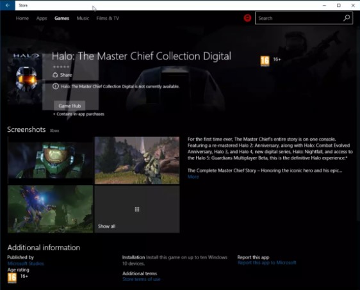Click the Share icon
The image size is (360, 290).
55,75
